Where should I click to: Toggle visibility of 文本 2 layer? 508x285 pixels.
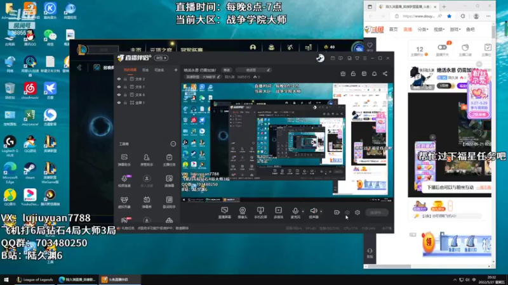pos(119,79)
